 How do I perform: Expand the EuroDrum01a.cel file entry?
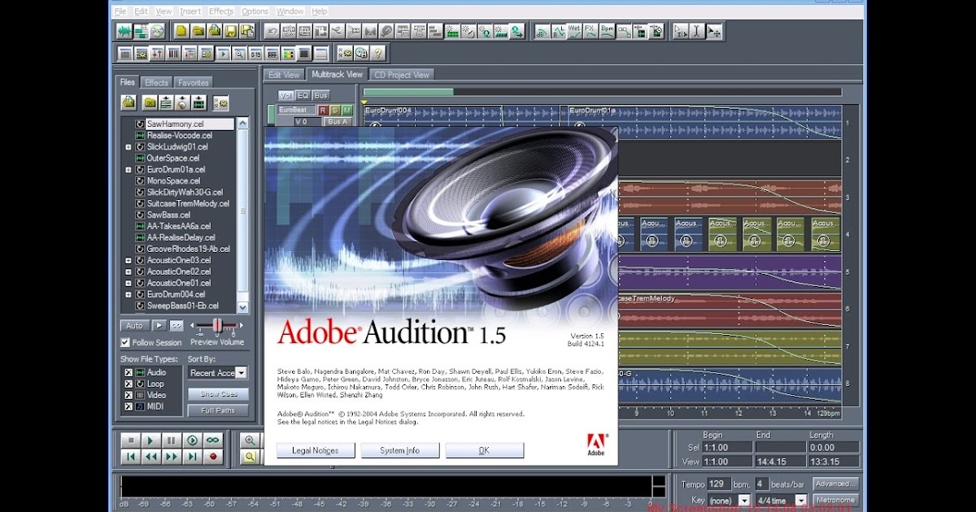pyautogui.click(x=129, y=170)
